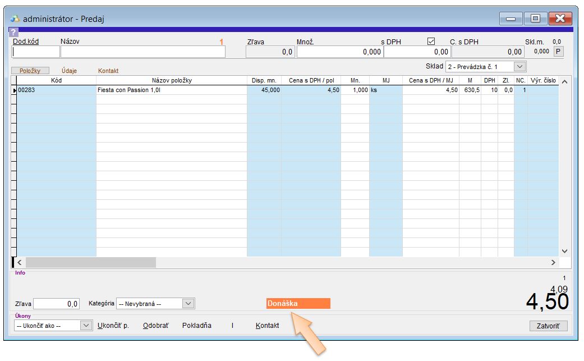Open the Kontakt tab
584x361 pixels.
pos(108,71)
